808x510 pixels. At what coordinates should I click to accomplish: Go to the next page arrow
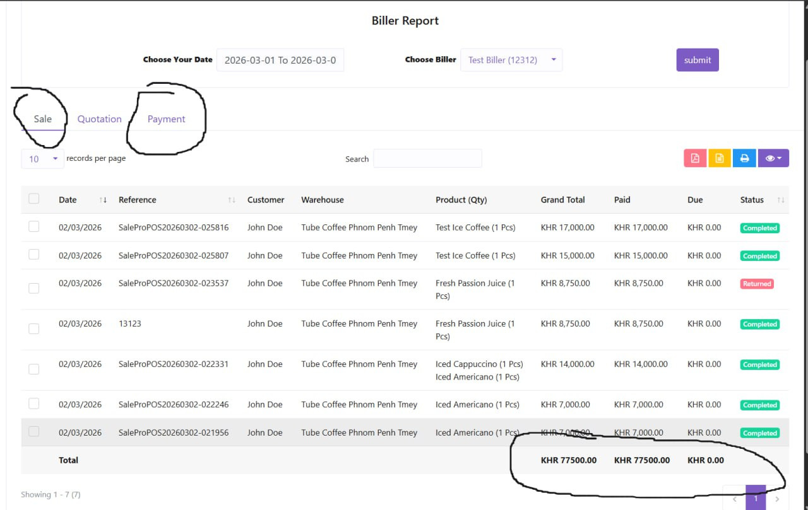[777, 499]
